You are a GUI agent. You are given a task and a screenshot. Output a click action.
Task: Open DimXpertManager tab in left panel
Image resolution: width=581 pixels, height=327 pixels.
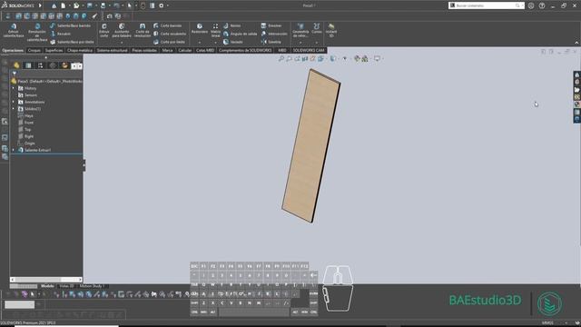53,65
